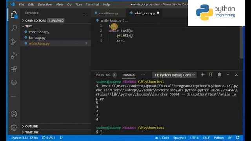This screenshot has width=251, height=141.
Task: Open the Selection menu
Action: click(45, 4)
